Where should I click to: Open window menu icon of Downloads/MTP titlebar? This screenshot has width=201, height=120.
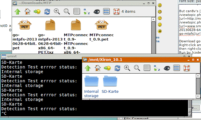[15, 3]
